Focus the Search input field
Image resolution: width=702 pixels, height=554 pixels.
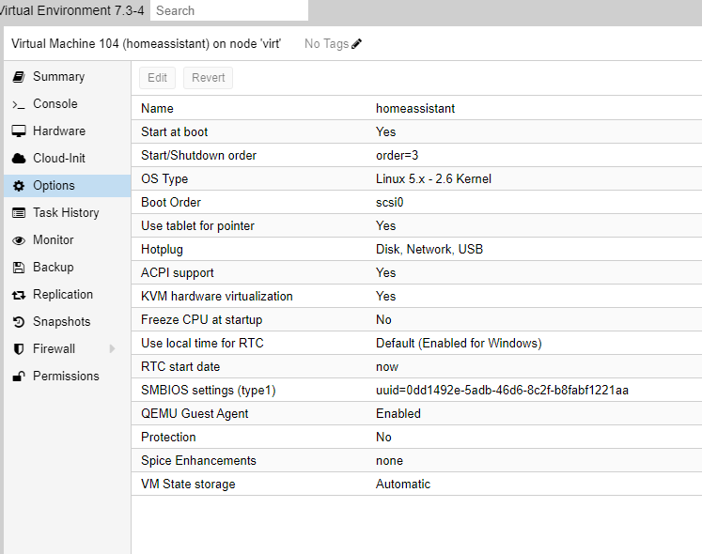229,10
